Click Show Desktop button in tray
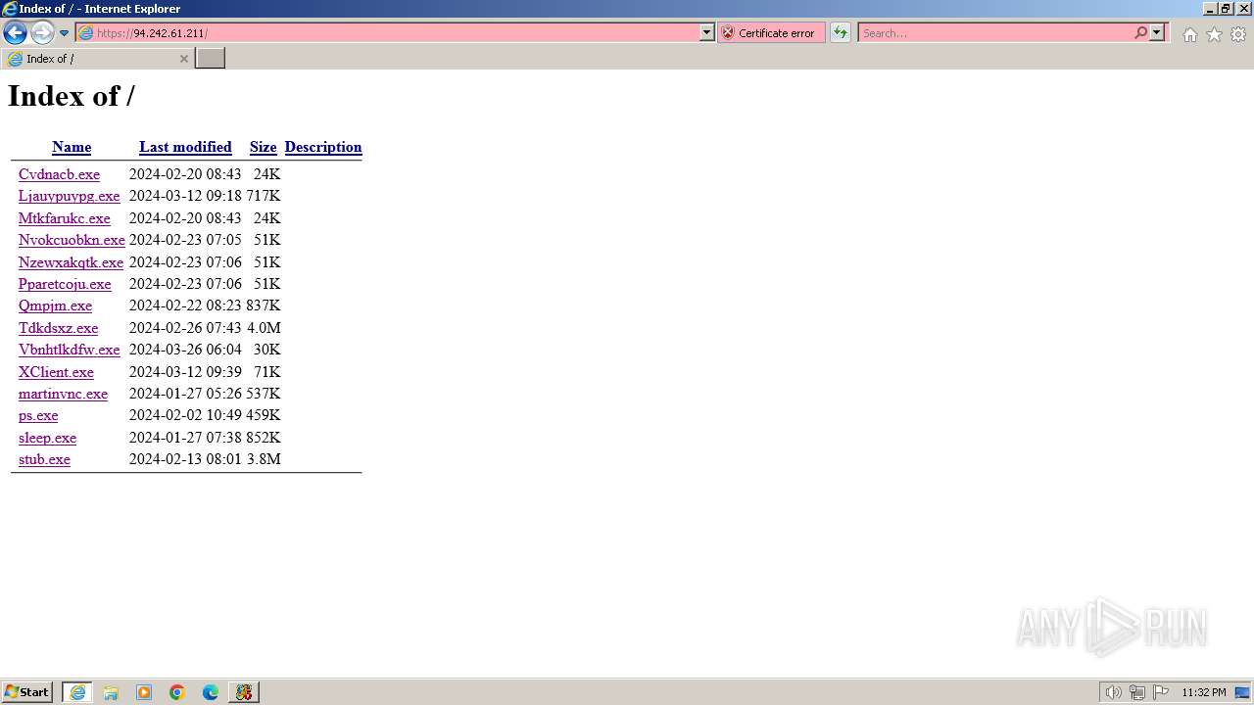The image size is (1254, 705). [1243, 692]
